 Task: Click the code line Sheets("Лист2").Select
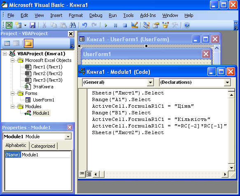point(128,132)
